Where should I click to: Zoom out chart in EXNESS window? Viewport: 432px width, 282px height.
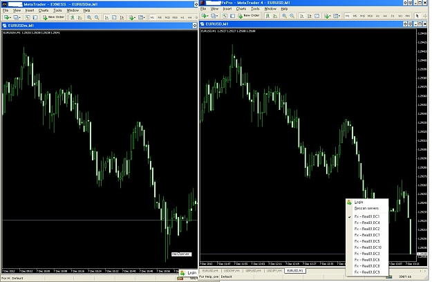pyautogui.click(x=97, y=17)
